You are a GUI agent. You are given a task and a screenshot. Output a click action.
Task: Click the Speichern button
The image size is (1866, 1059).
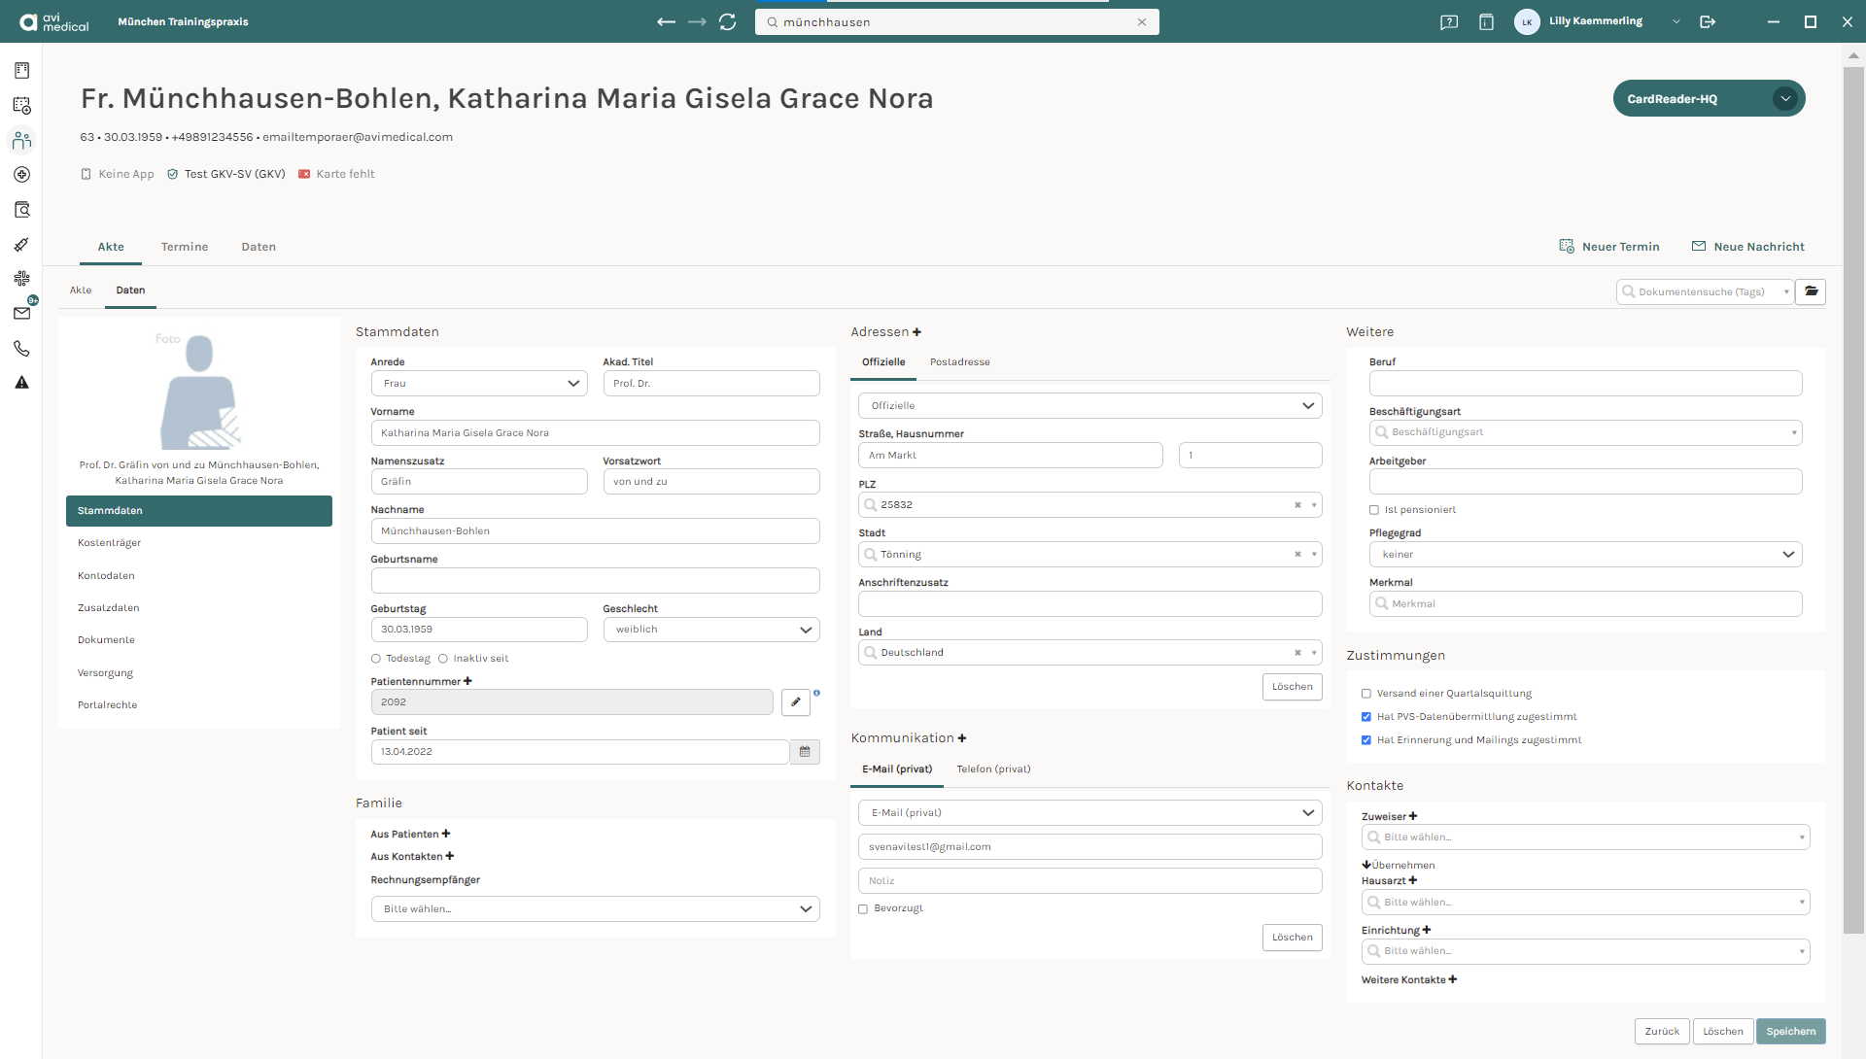(1791, 1032)
